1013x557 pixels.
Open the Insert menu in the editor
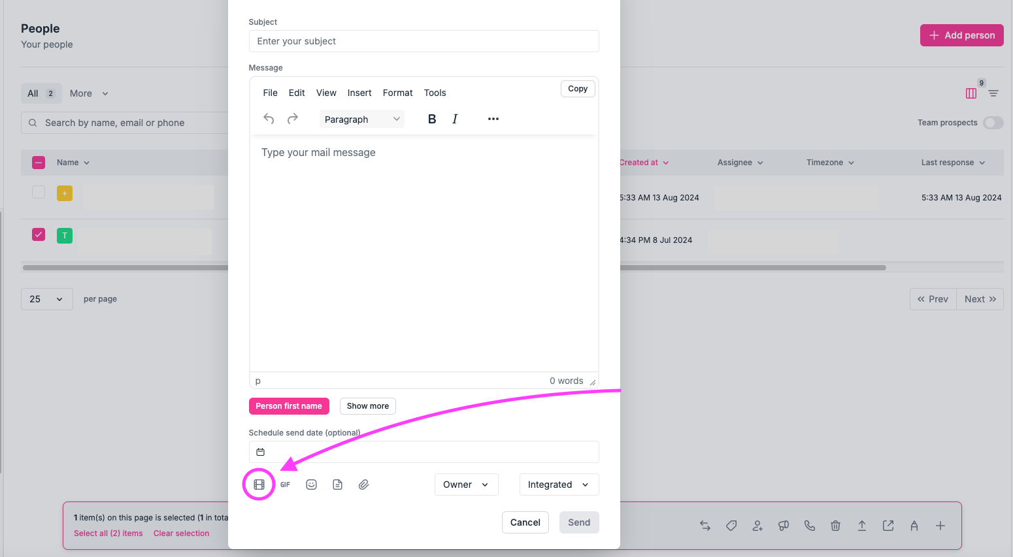click(x=359, y=93)
